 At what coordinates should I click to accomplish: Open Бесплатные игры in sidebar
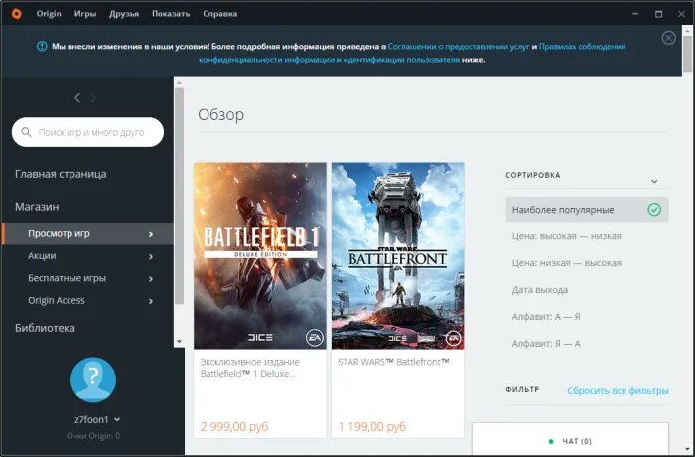[x=67, y=278]
